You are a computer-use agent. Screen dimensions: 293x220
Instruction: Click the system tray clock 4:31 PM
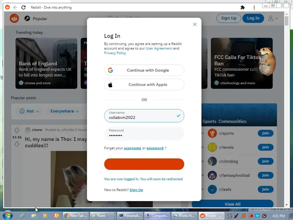click(x=279, y=216)
